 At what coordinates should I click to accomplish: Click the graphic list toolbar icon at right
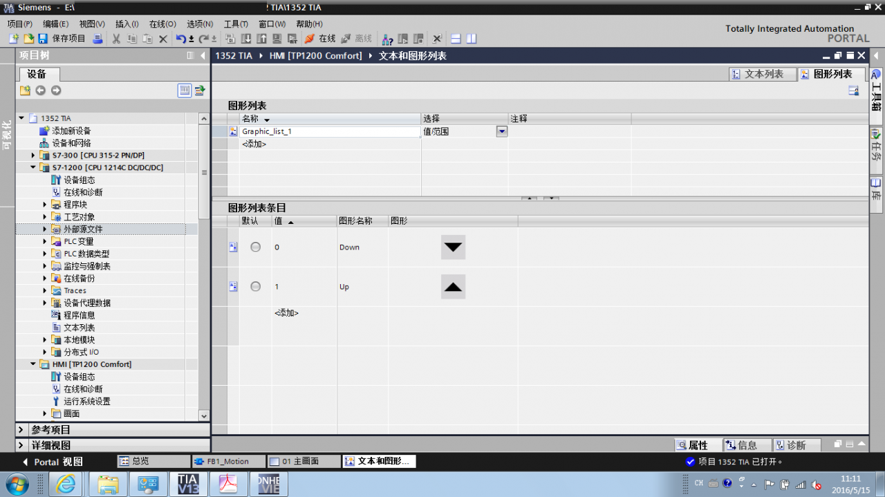point(853,91)
